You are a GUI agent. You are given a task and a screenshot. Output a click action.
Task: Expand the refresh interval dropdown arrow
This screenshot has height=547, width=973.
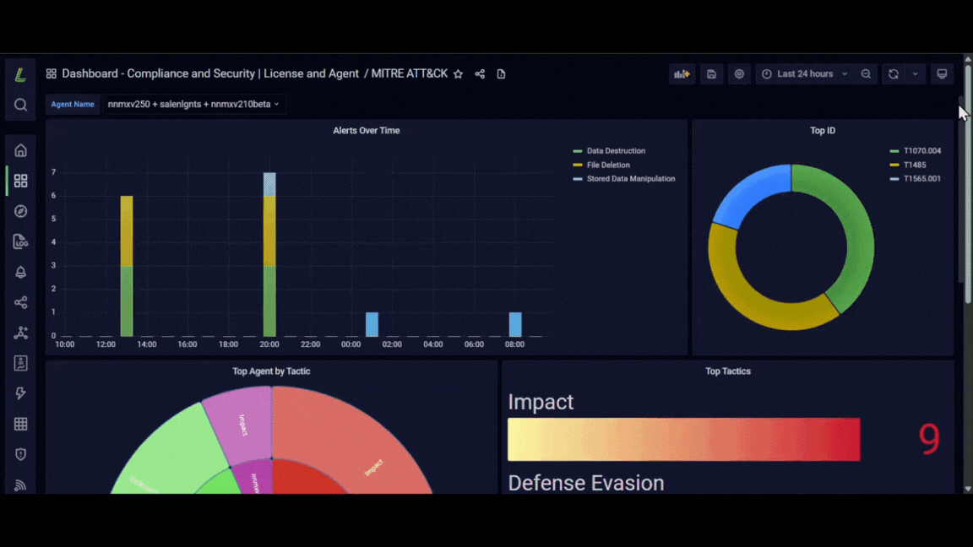[915, 73]
